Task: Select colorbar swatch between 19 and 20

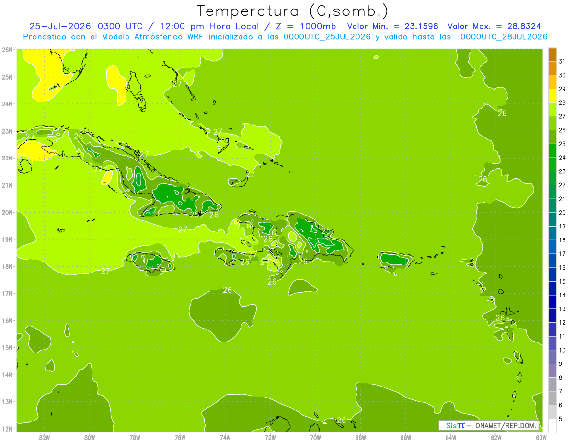Action: (x=552, y=219)
